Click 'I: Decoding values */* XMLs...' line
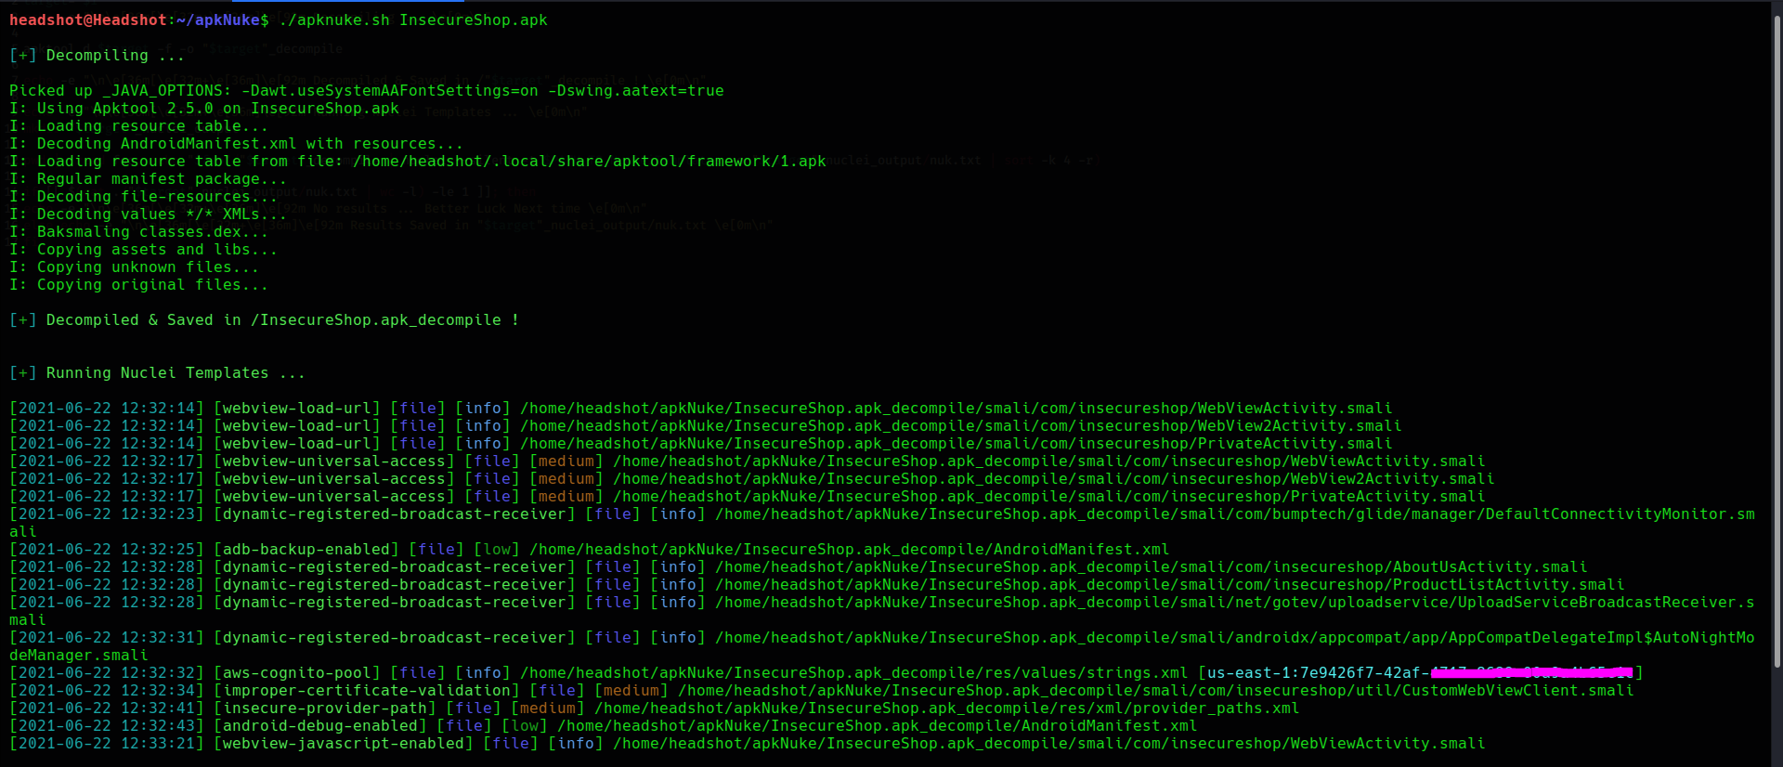Screen dimensions: 1783x767 click(x=149, y=214)
